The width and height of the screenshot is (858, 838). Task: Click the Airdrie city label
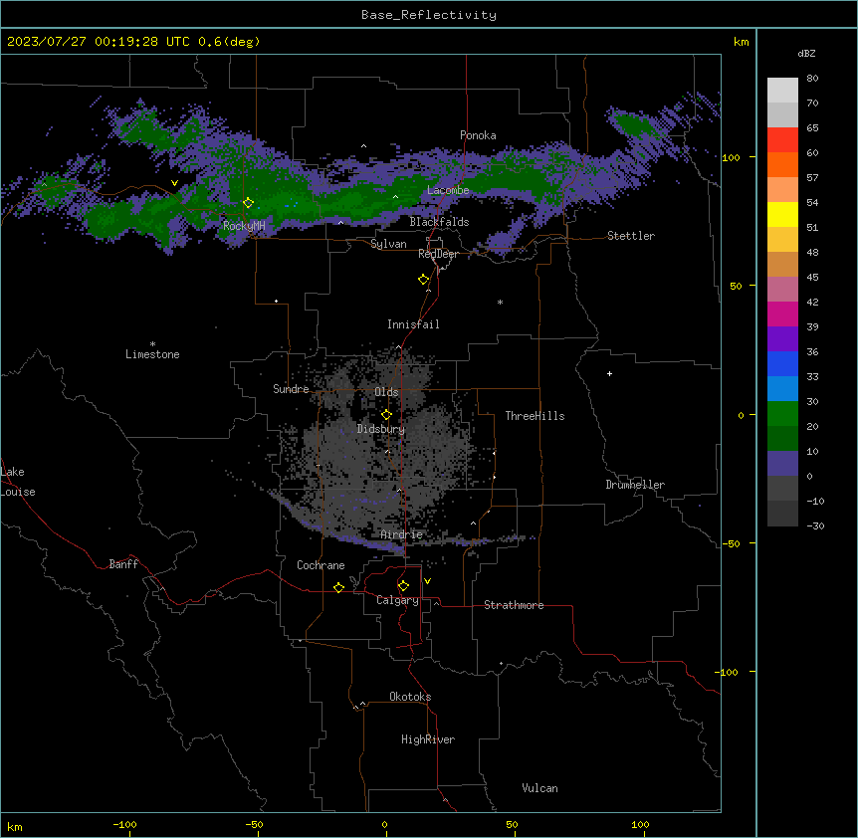click(402, 534)
